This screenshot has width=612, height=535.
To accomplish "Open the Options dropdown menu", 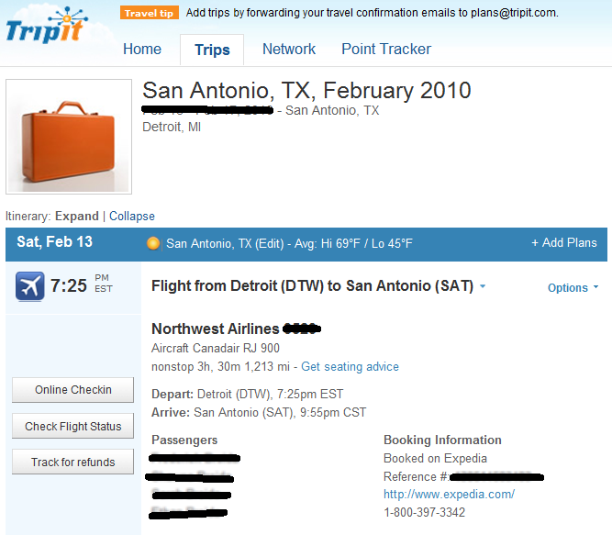I will tap(573, 287).
